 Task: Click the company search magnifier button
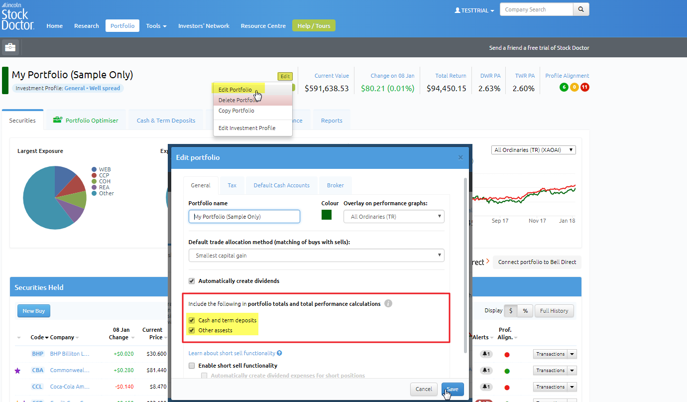coord(581,9)
